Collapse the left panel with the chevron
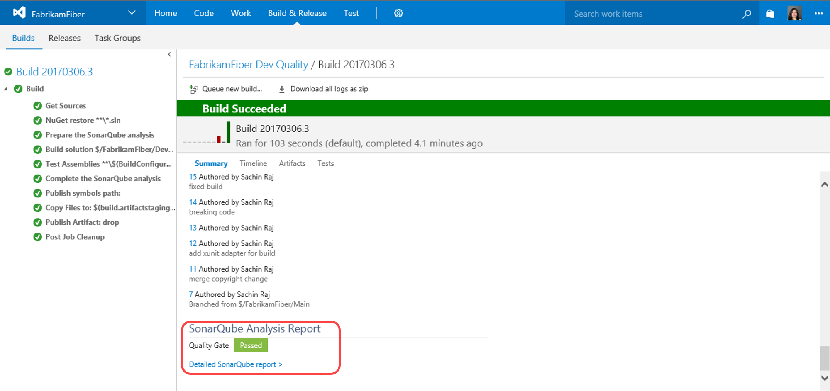Image resolution: width=830 pixels, height=391 pixels. (169, 54)
